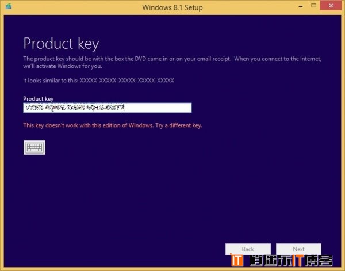The image size is (345, 271).
Task: Click the "Windows 8.1 Setup" title text
Action: pos(172,7)
